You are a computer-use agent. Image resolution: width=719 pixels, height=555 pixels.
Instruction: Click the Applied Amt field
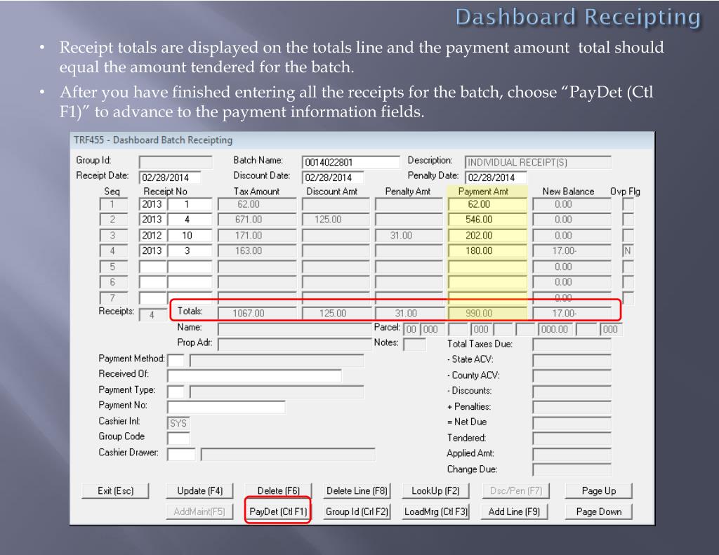572,455
